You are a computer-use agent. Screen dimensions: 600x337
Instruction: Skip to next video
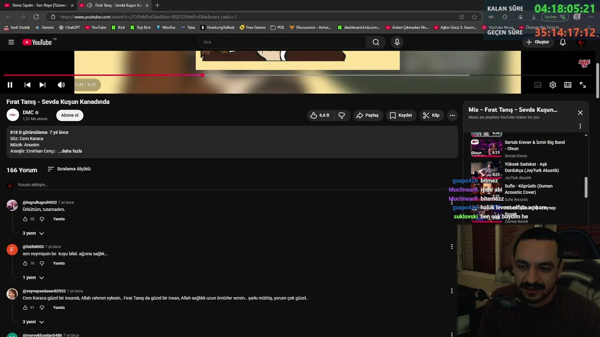click(43, 85)
